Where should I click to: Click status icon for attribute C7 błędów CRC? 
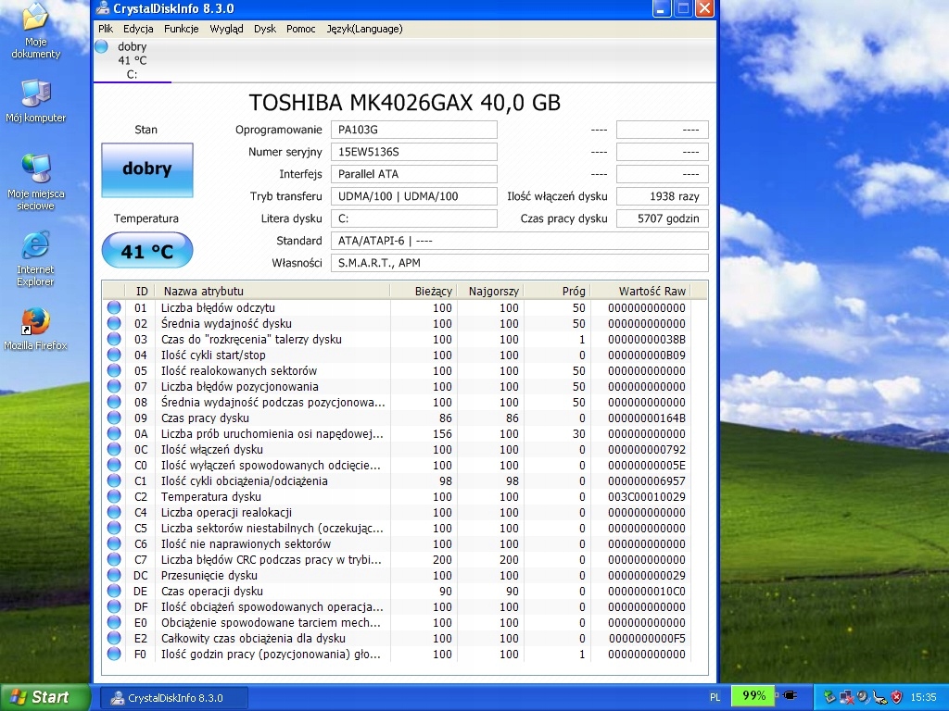tap(114, 559)
